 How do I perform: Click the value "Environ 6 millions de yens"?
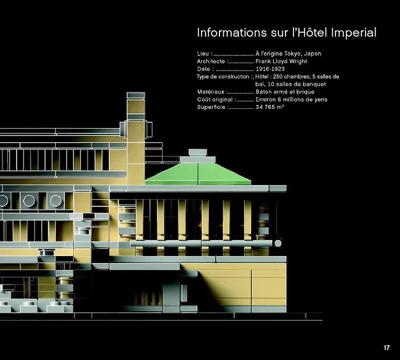[x=291, y=99]
